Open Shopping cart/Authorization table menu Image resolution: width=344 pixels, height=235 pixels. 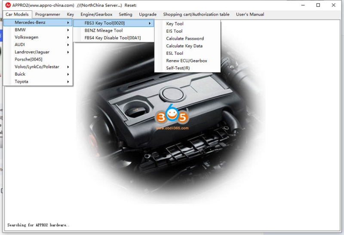tap(196, 15)
